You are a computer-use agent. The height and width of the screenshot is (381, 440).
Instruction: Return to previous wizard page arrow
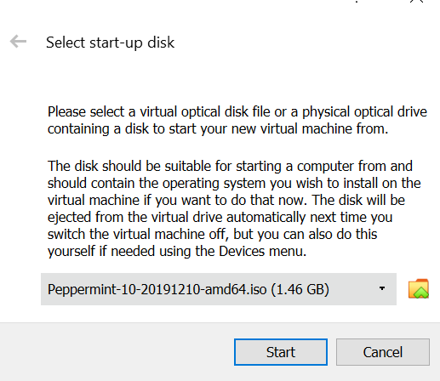[x=18, y=42]
